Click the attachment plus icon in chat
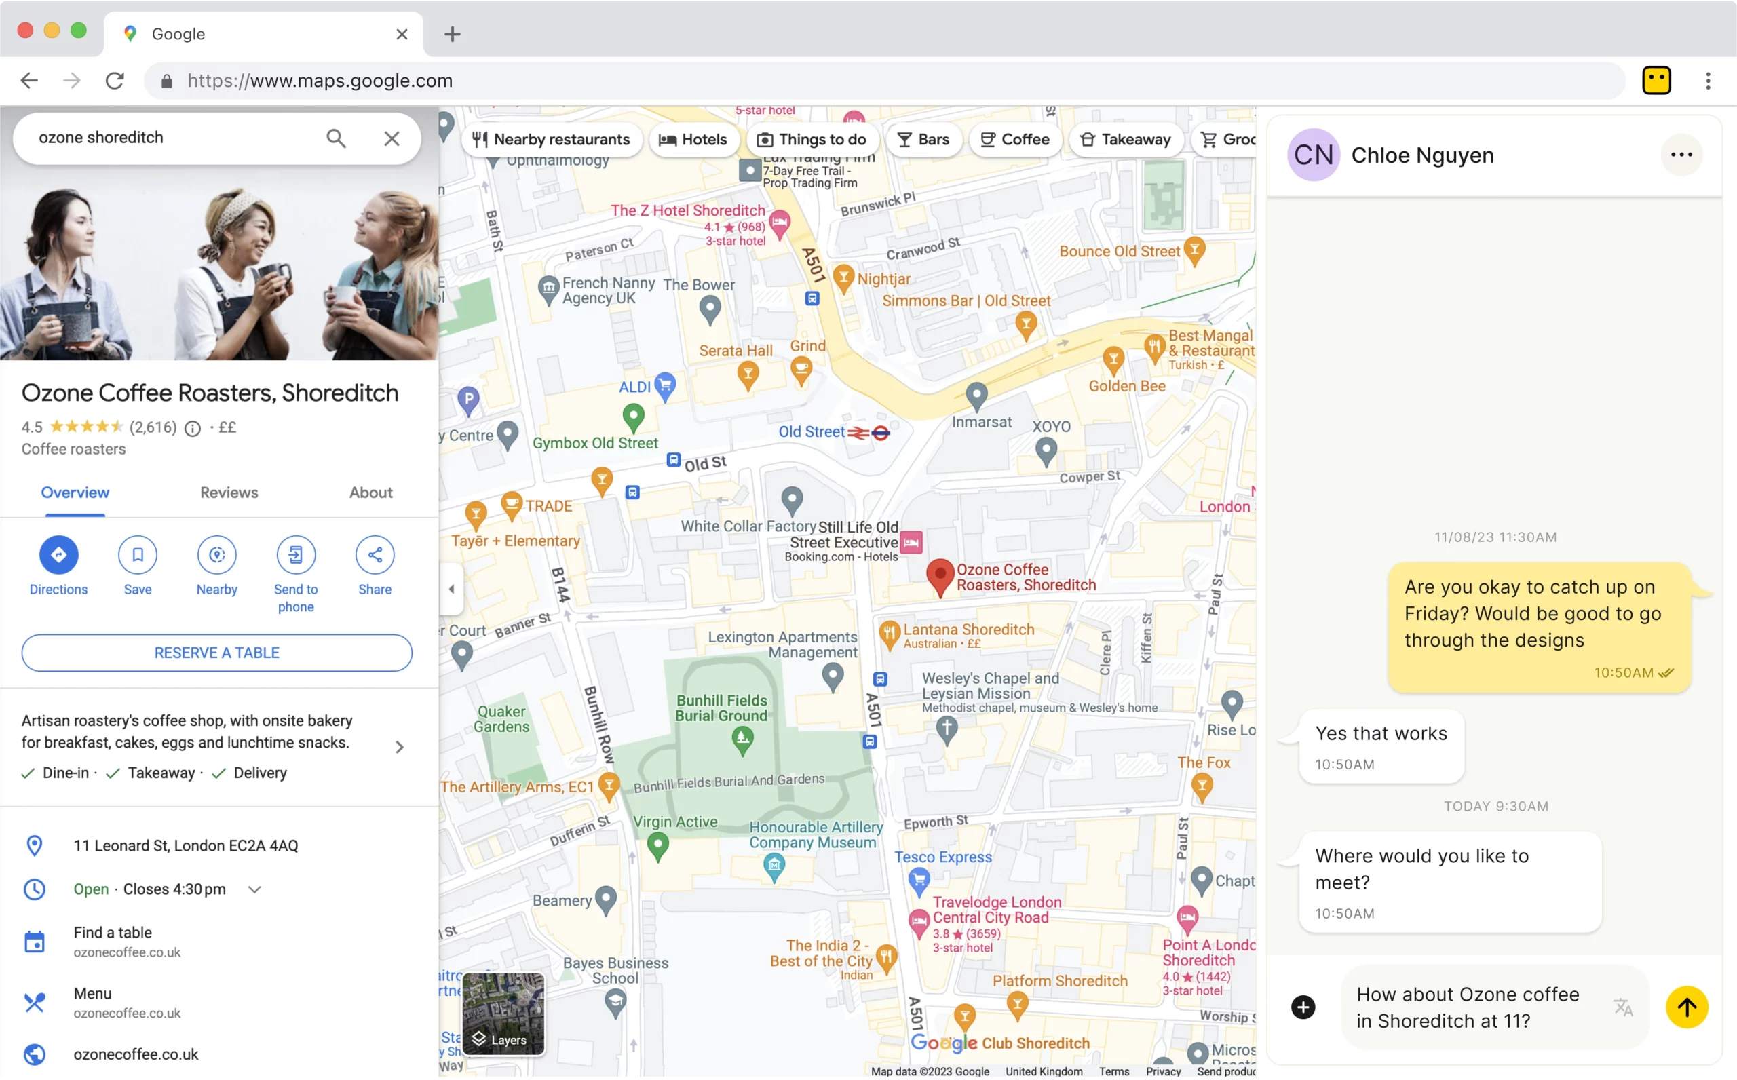Screen dimensions: 1737x1080 pyautogui.click(x=1303, y=1007)
